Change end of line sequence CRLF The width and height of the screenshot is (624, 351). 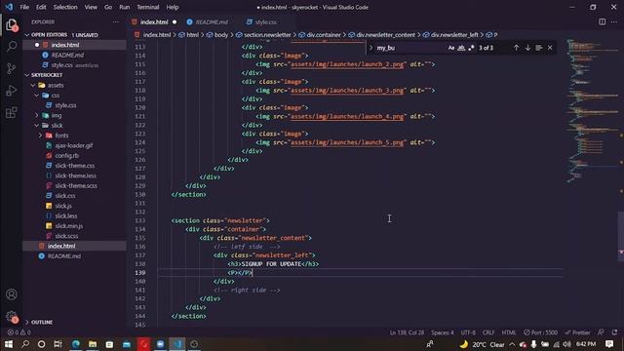[x=488, y=332]
